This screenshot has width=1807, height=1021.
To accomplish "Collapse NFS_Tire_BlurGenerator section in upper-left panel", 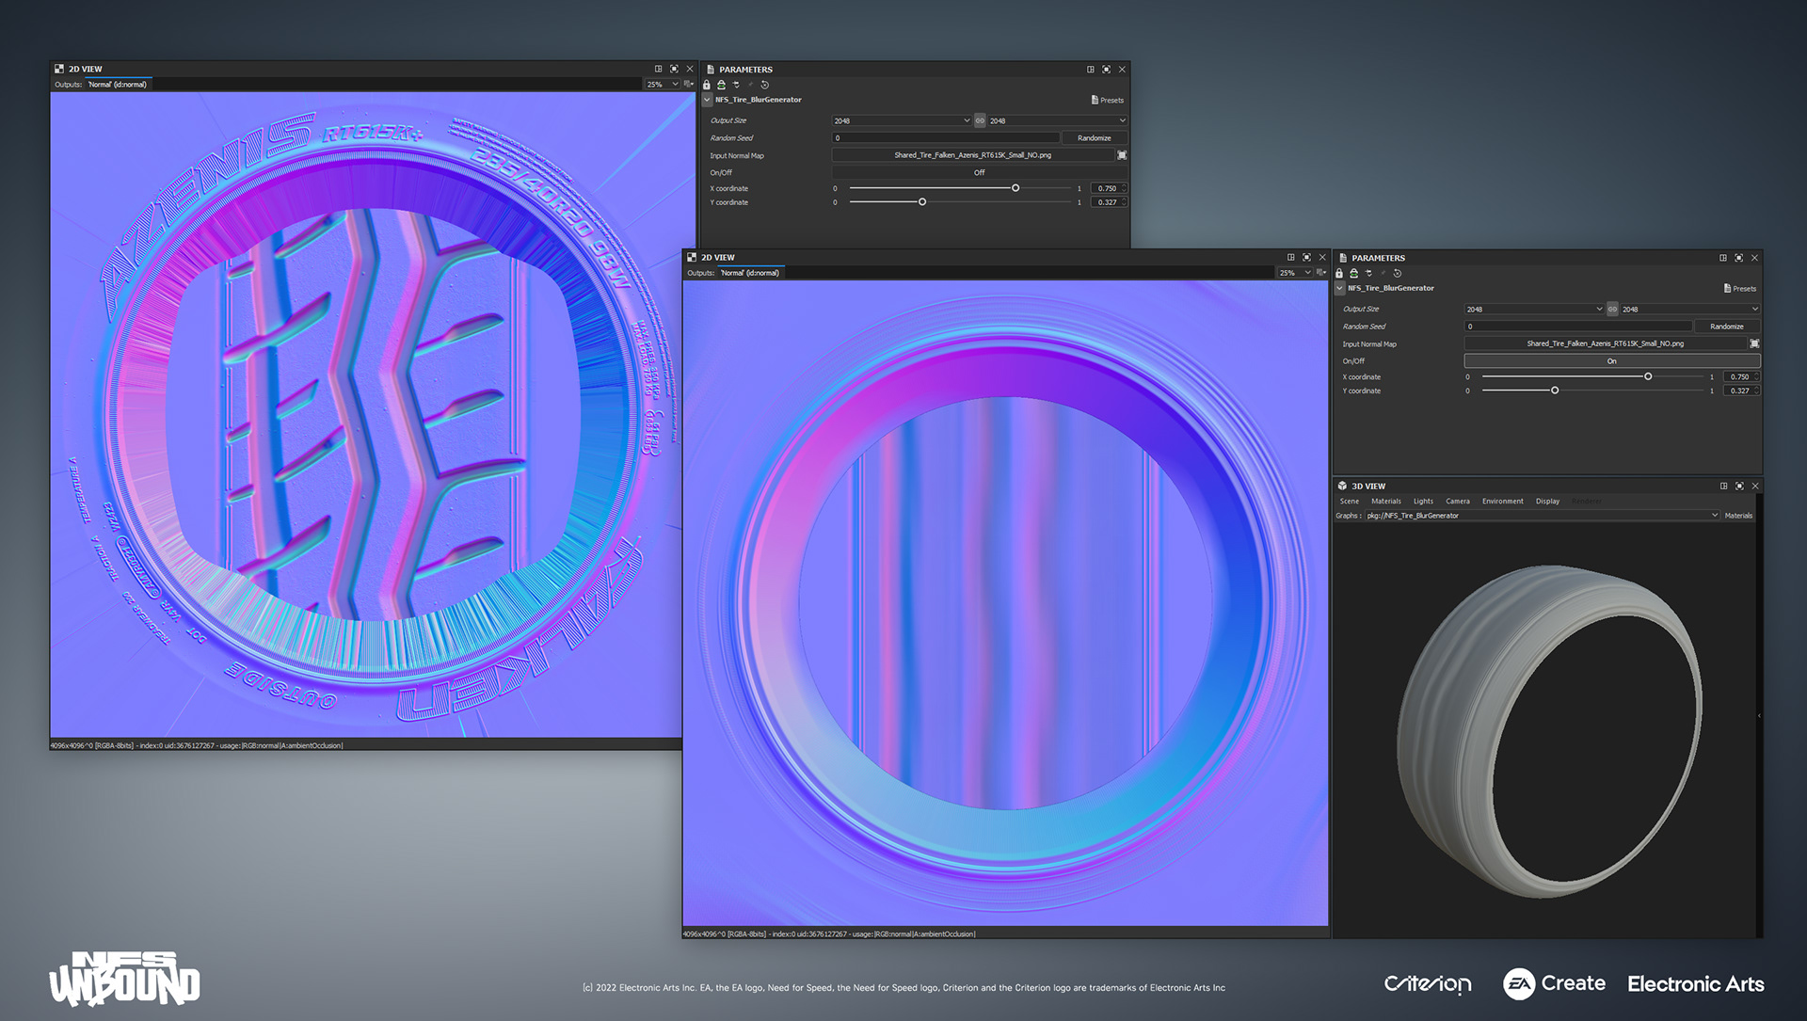I will (x=707, y=100).
